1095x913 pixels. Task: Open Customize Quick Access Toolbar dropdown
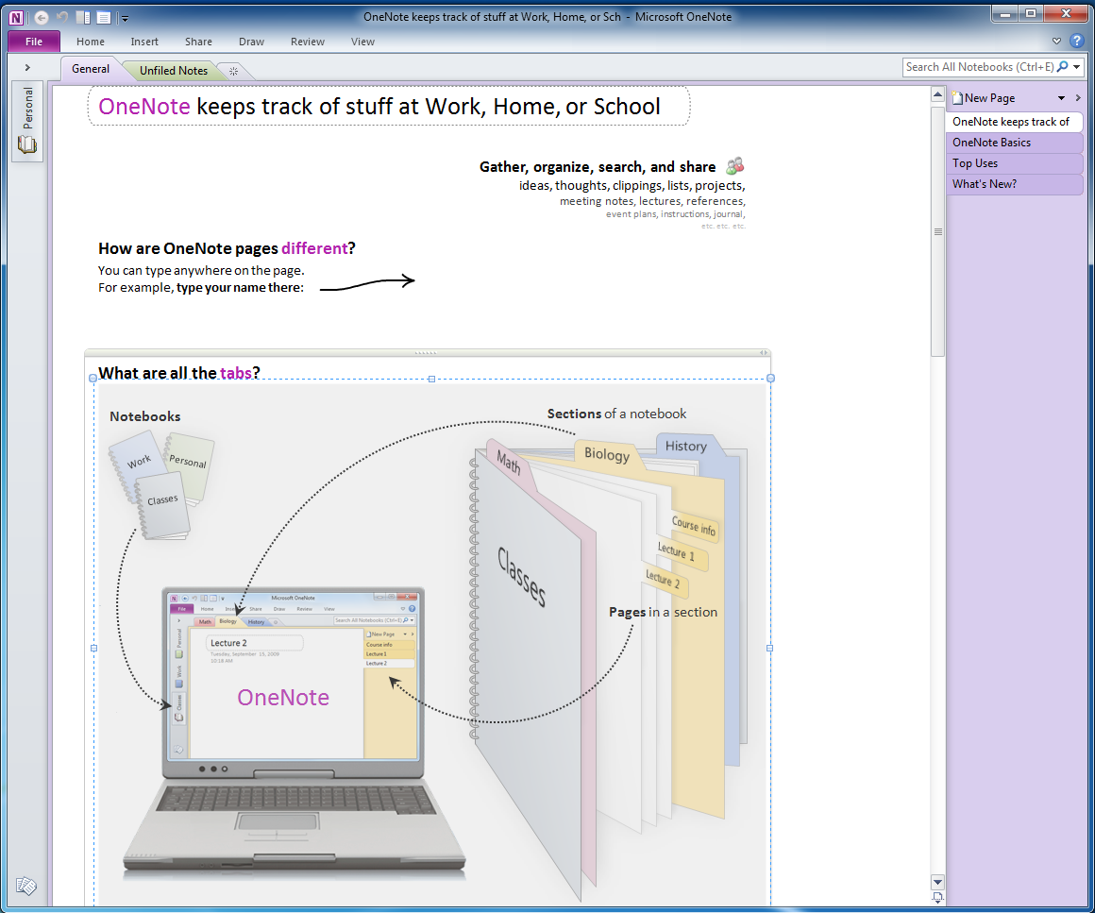pyautogui.click(x=125, y=18)
